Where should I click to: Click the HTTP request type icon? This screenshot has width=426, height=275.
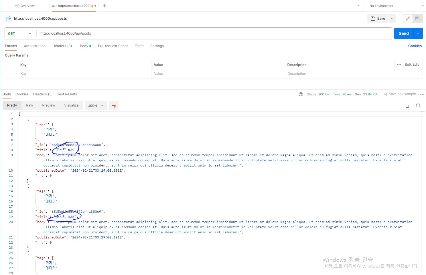click(8, 19)
